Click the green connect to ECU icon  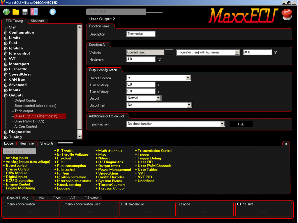coord(6,12)
